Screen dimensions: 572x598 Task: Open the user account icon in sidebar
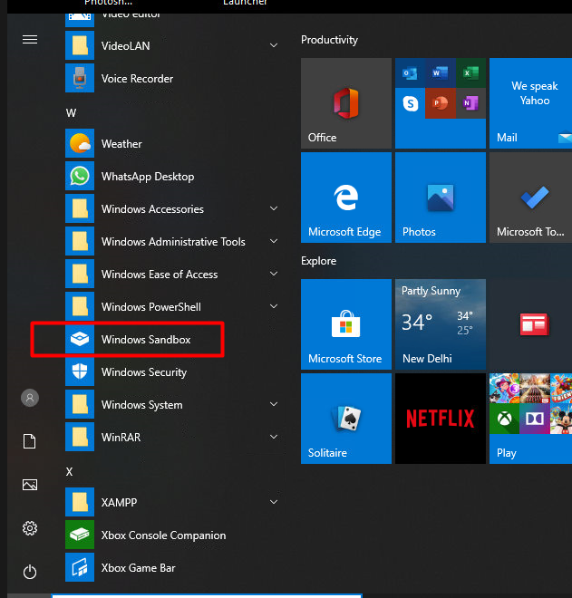(x=30, y=398)
